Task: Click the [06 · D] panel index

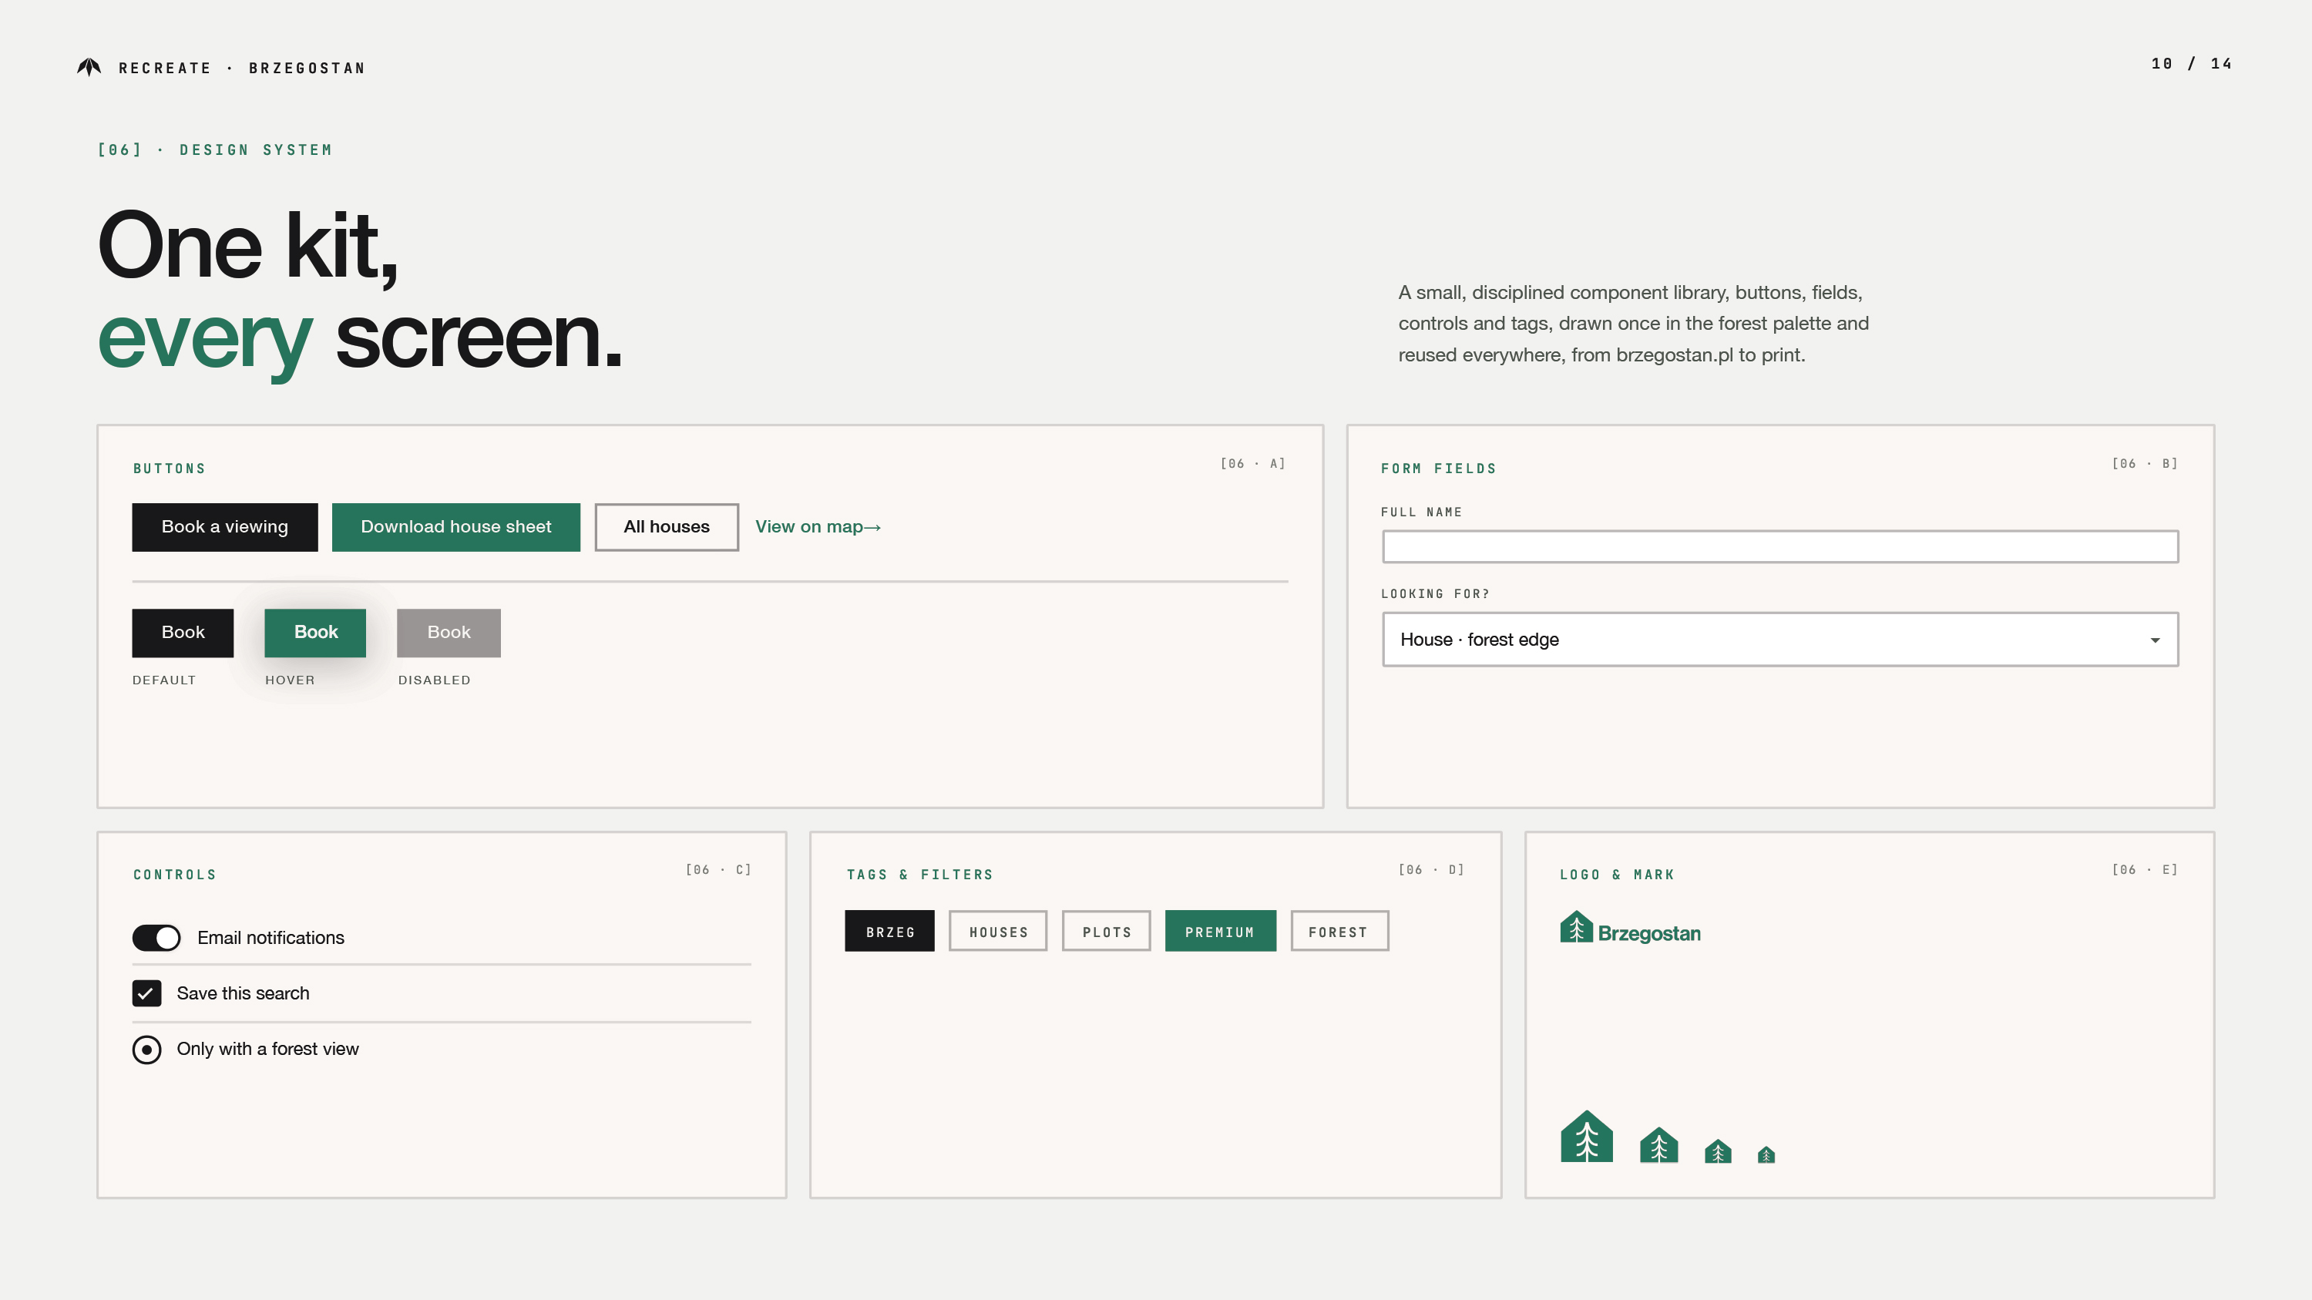Action: coord(1432,870)
